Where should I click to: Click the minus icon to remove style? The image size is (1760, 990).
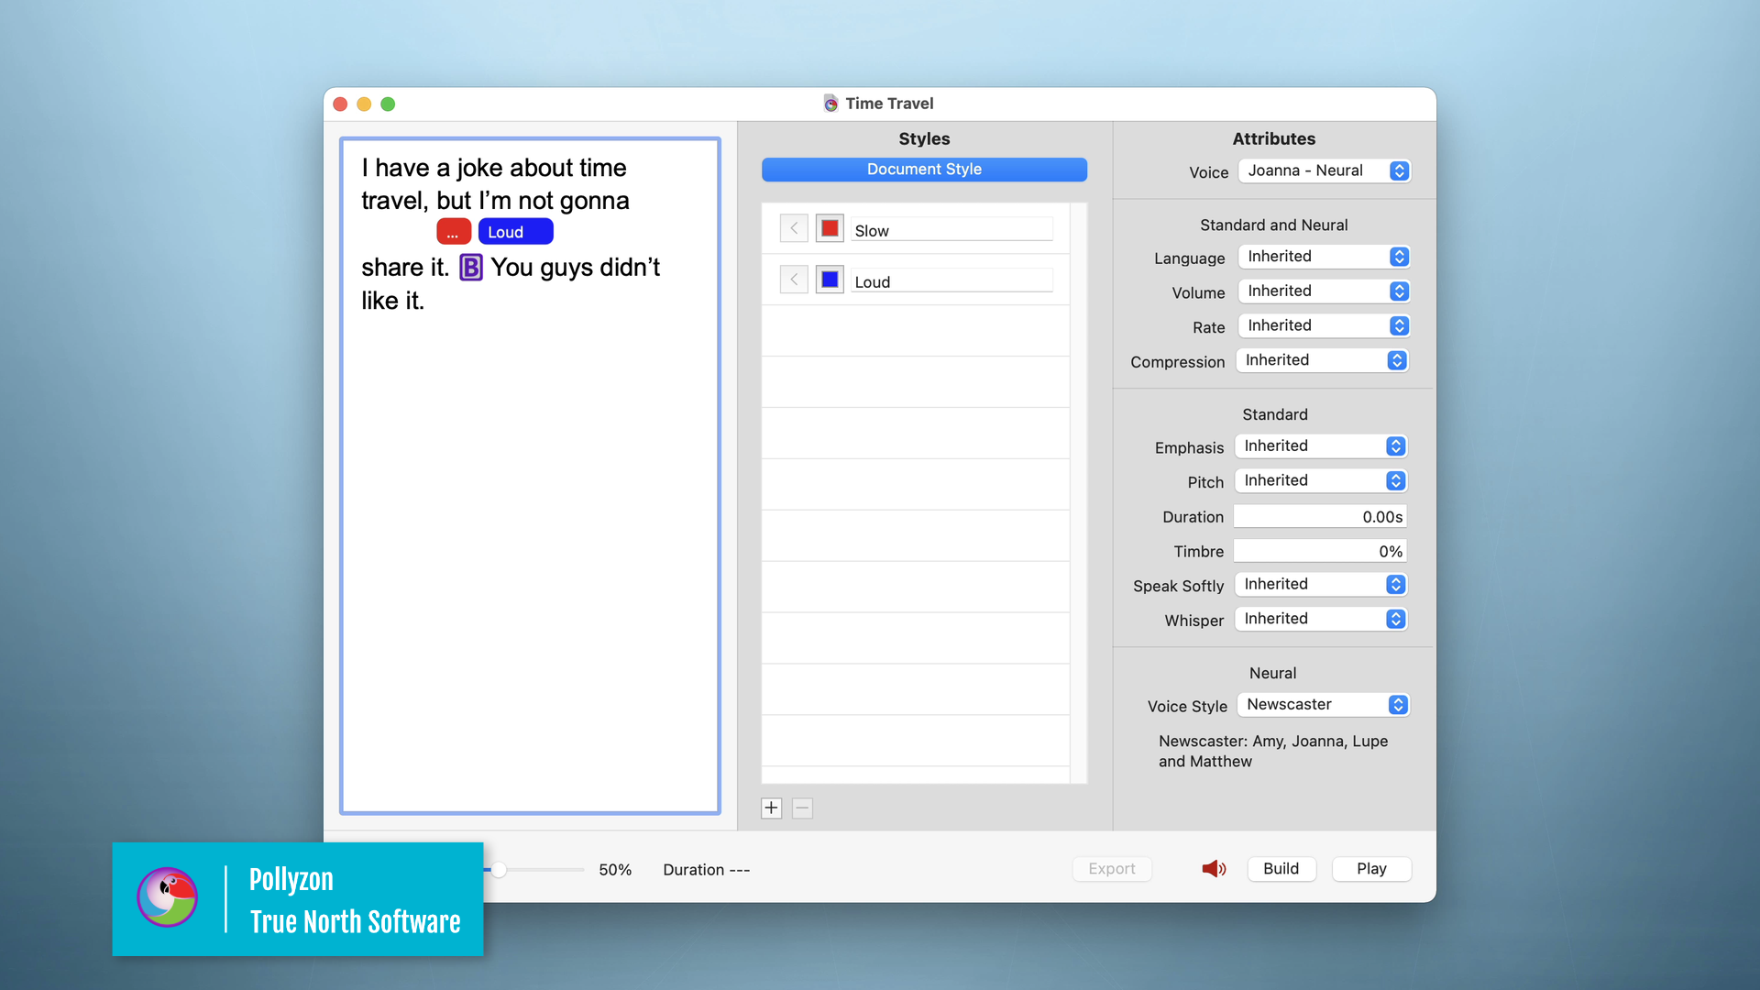(802, 808)
